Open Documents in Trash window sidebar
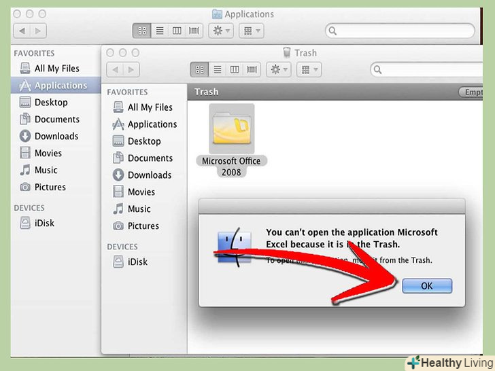Image resolution: width=495 pixels, height=371 pixels. 143,158
